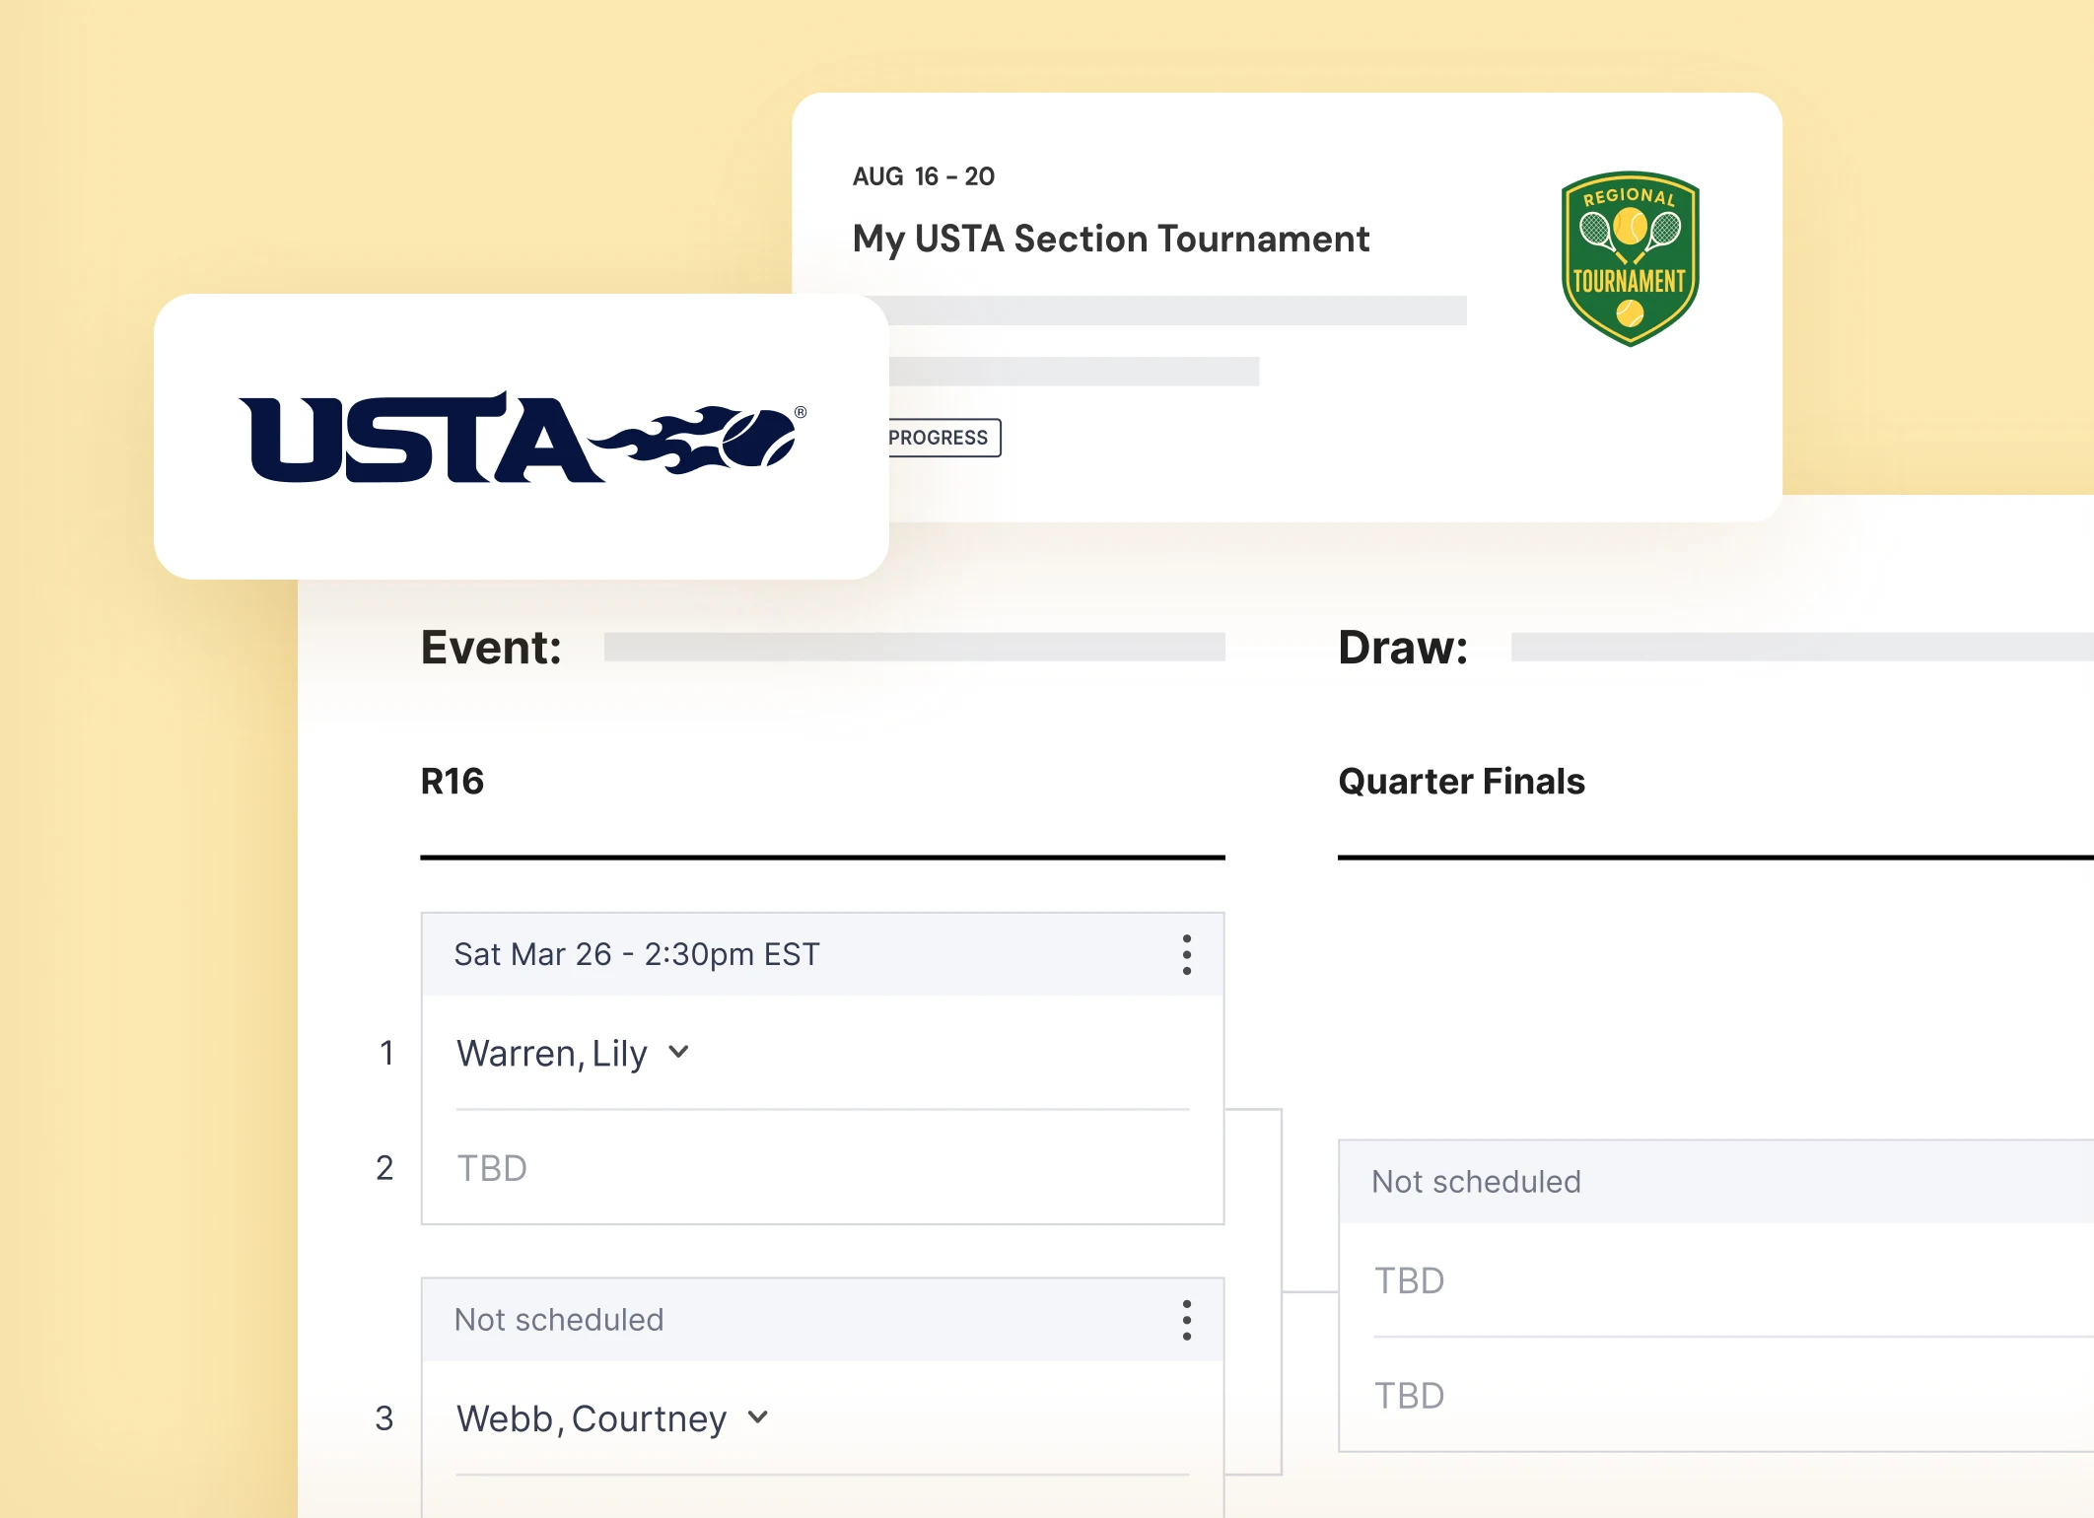Screen dimensions: 2094x1518
Task: Expand the Warren, Lily player dropdown
Action: click(678, 1053)
